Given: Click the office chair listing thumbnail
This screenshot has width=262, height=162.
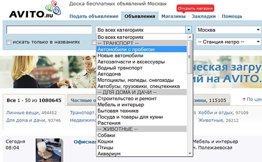Looking at the screenshot, I should (x=50, y=150).
